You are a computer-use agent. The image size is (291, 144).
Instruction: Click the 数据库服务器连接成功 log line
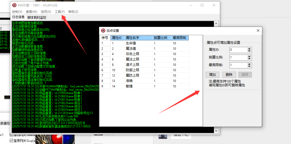[x=51, y=126]
